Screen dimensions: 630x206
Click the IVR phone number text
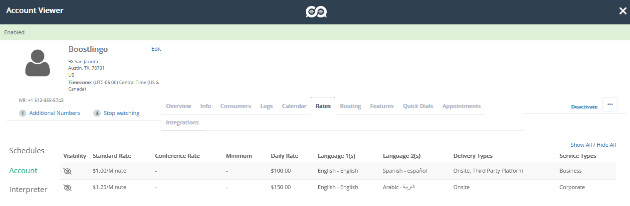[x=41, y=100]
